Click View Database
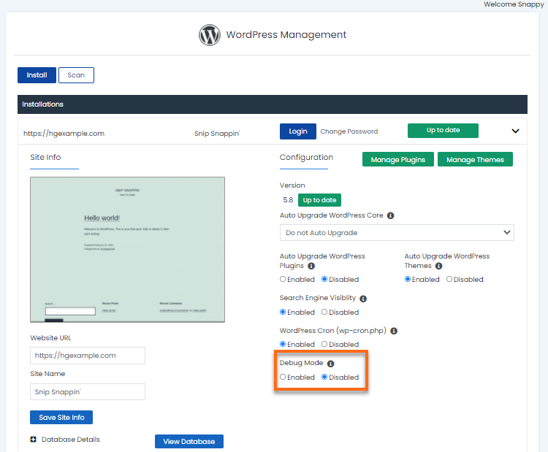The width and height of the screenshot is (548, 452). point(189,442)
